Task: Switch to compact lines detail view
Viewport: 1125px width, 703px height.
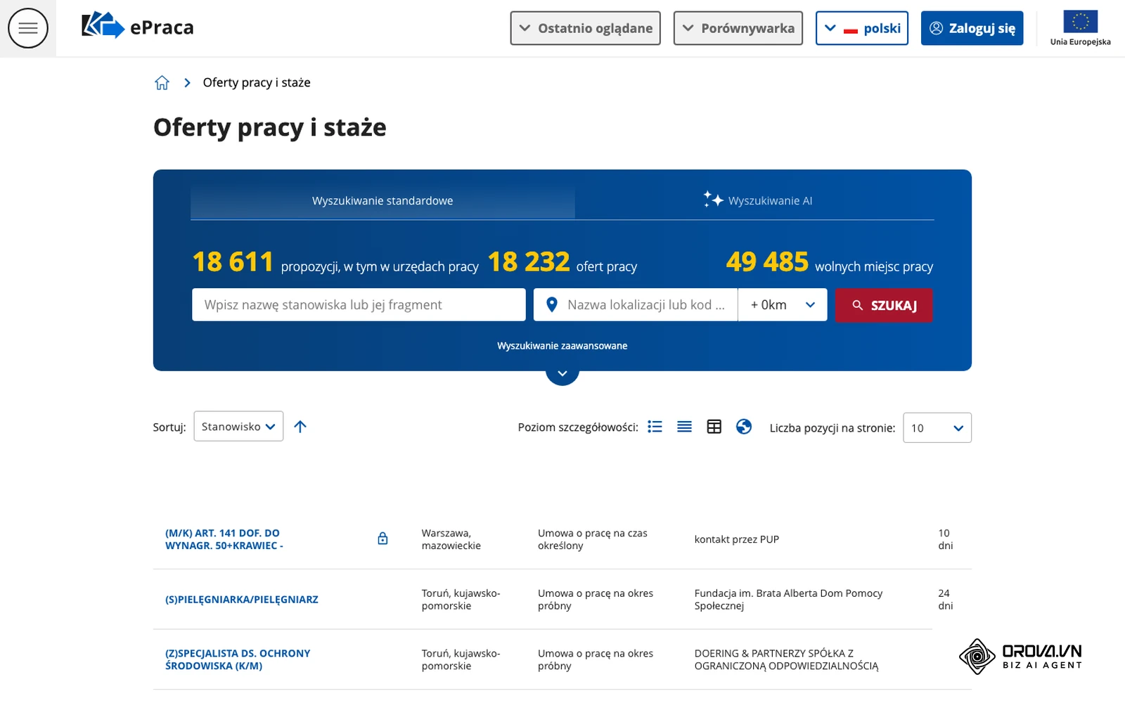Action: pyautogui.click(x=684, y=427)
